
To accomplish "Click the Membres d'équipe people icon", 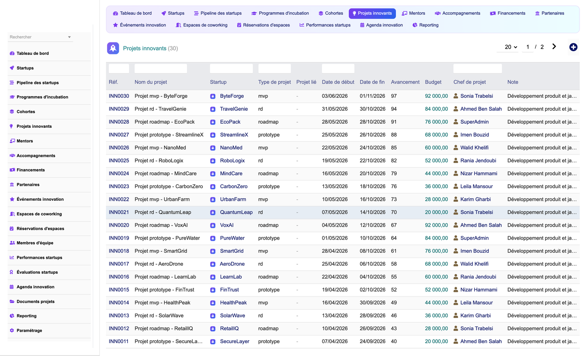I will 12,243.
